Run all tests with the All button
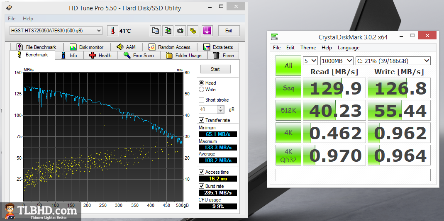The image size is (444, 221). click(288, 66)
